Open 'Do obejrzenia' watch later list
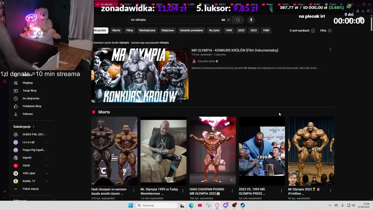 (31, 99)
